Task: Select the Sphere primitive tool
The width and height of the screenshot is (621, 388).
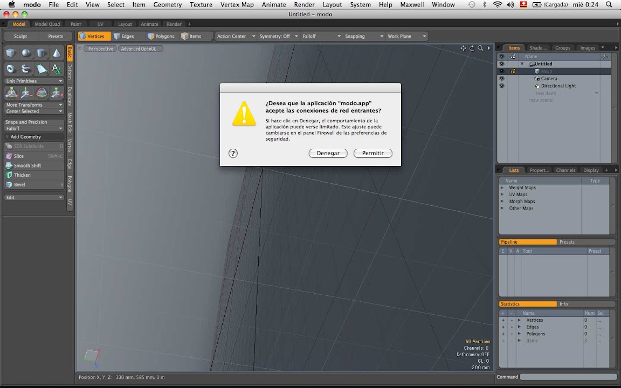Action: coord(26,53)
